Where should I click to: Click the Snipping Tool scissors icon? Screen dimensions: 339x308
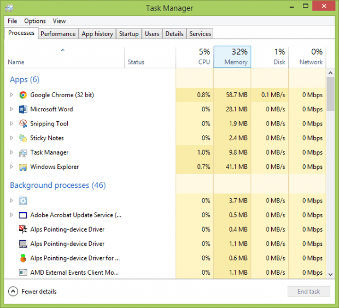23,124
